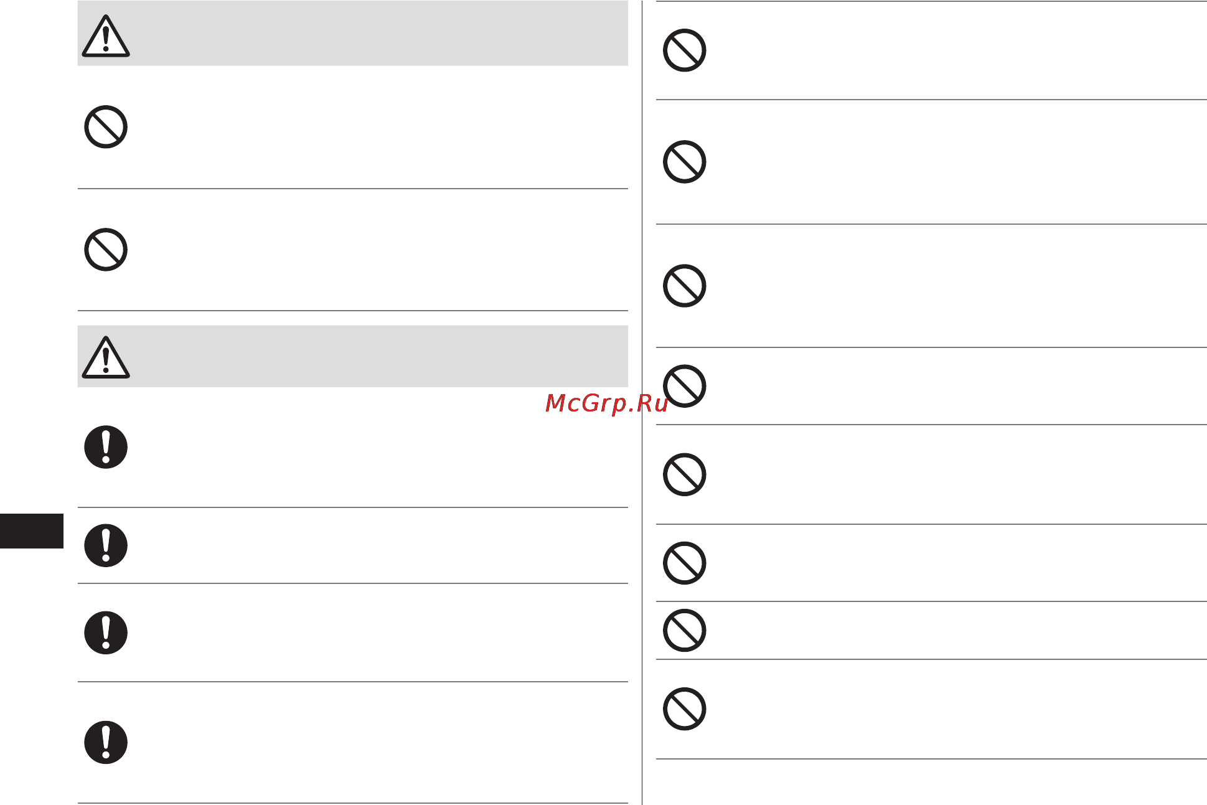Viewport: 1207px width, 805px height.
Task: Select sixth prohibition icon in right column
Action: click(685, 563)
